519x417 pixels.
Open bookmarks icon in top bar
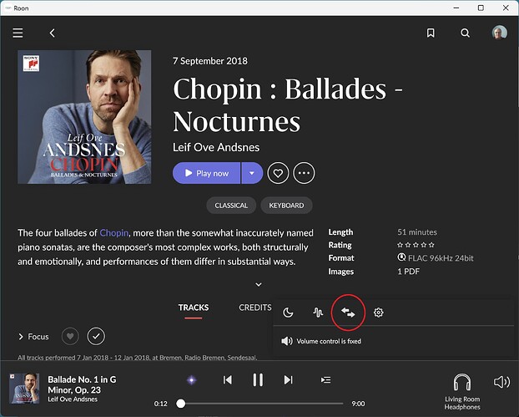431,33
